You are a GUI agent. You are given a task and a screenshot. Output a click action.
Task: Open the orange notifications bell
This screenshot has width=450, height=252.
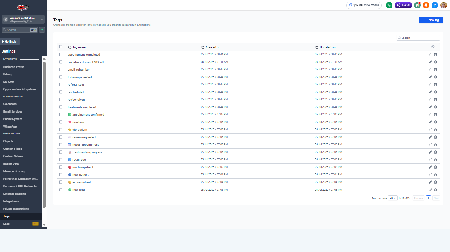426,5
